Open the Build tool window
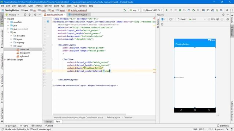Image resolution: width=234 pixels, height=131 pixels. coord(49,126)
